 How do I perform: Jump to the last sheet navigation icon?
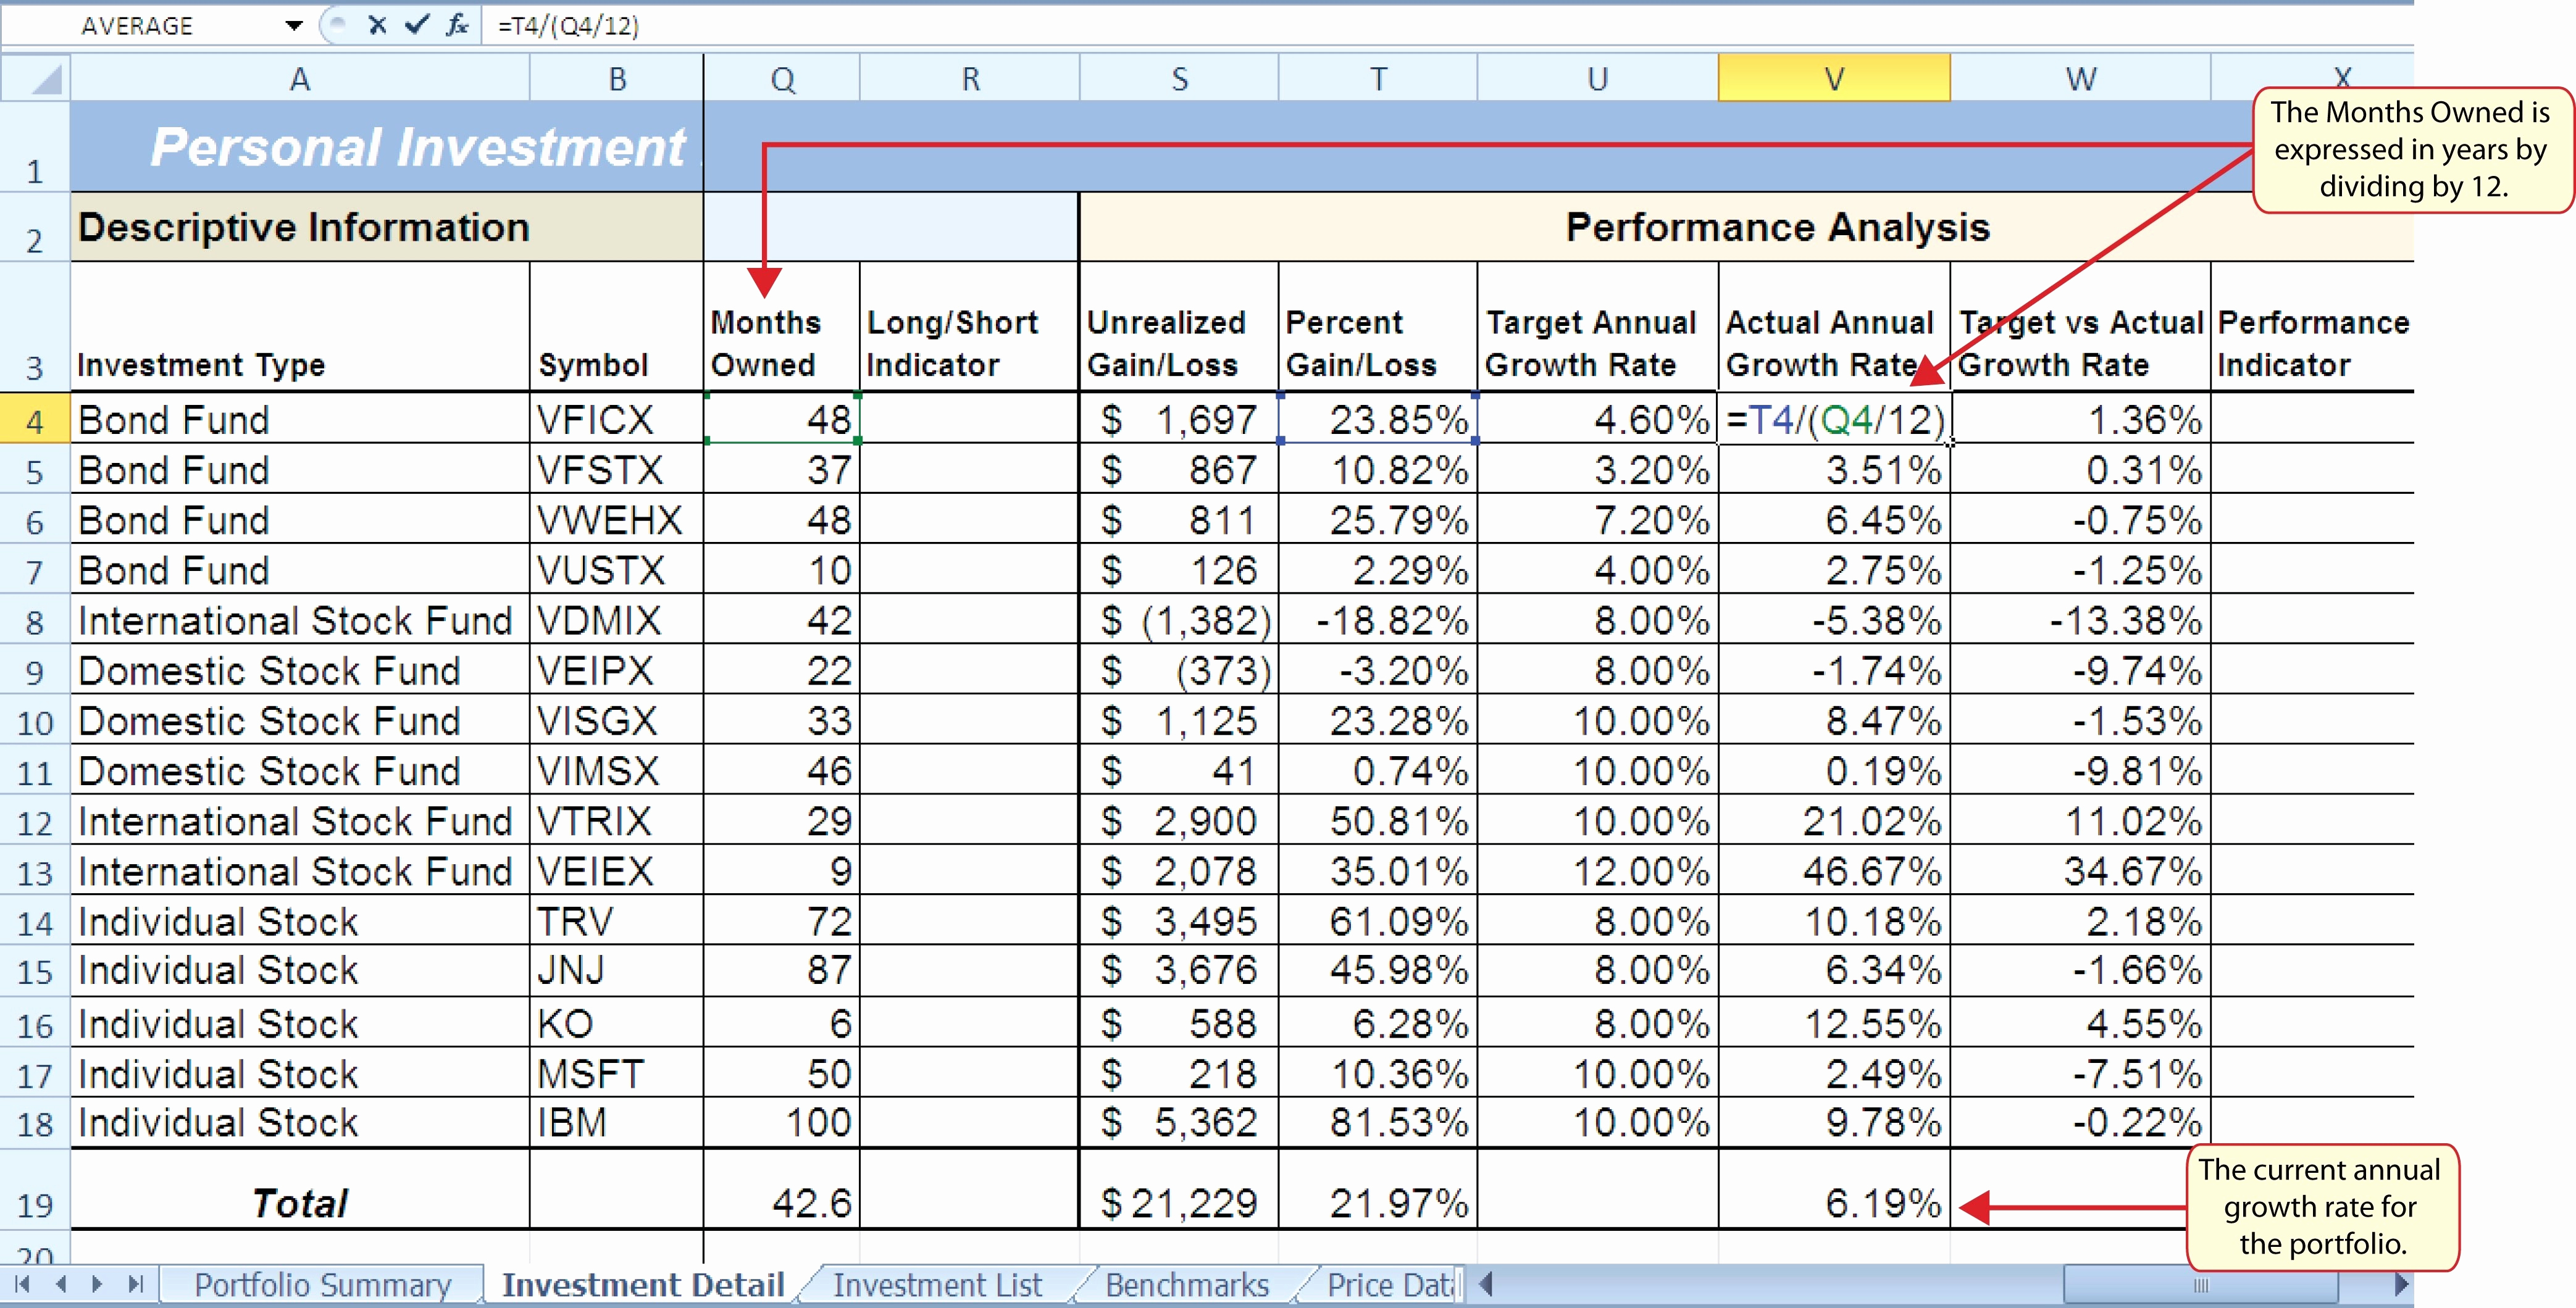click(134, 1285)
